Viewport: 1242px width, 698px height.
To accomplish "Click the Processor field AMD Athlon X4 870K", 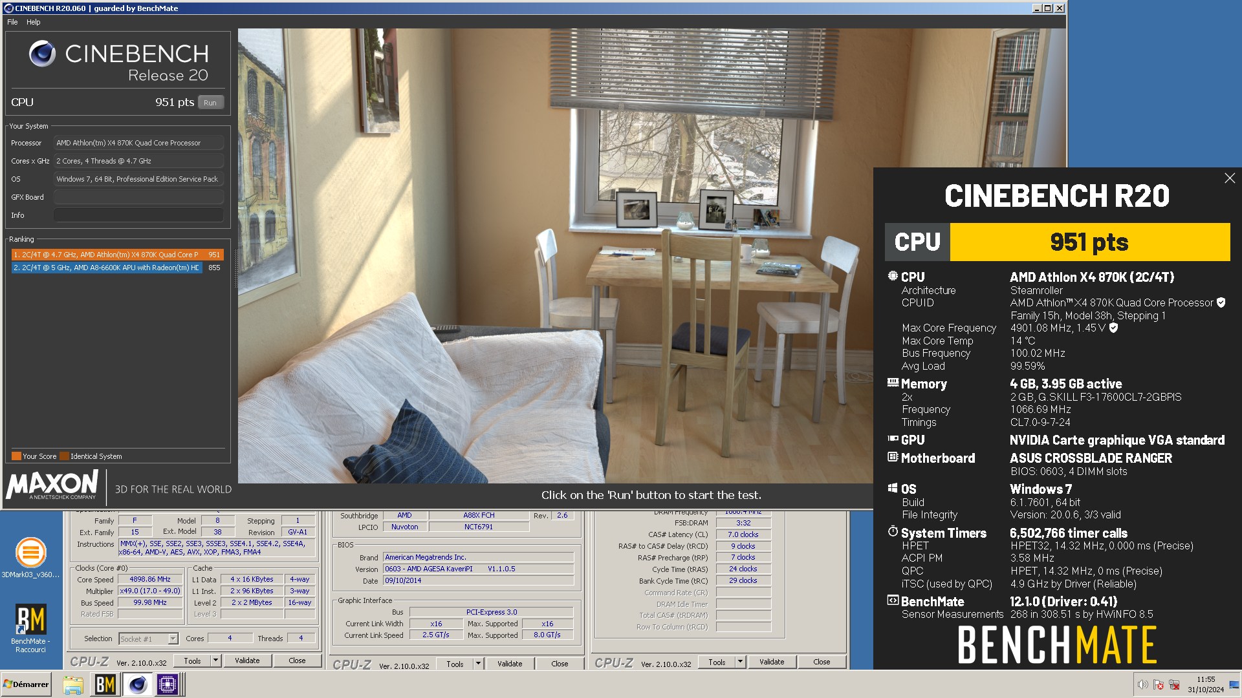I will pos(138,143).
